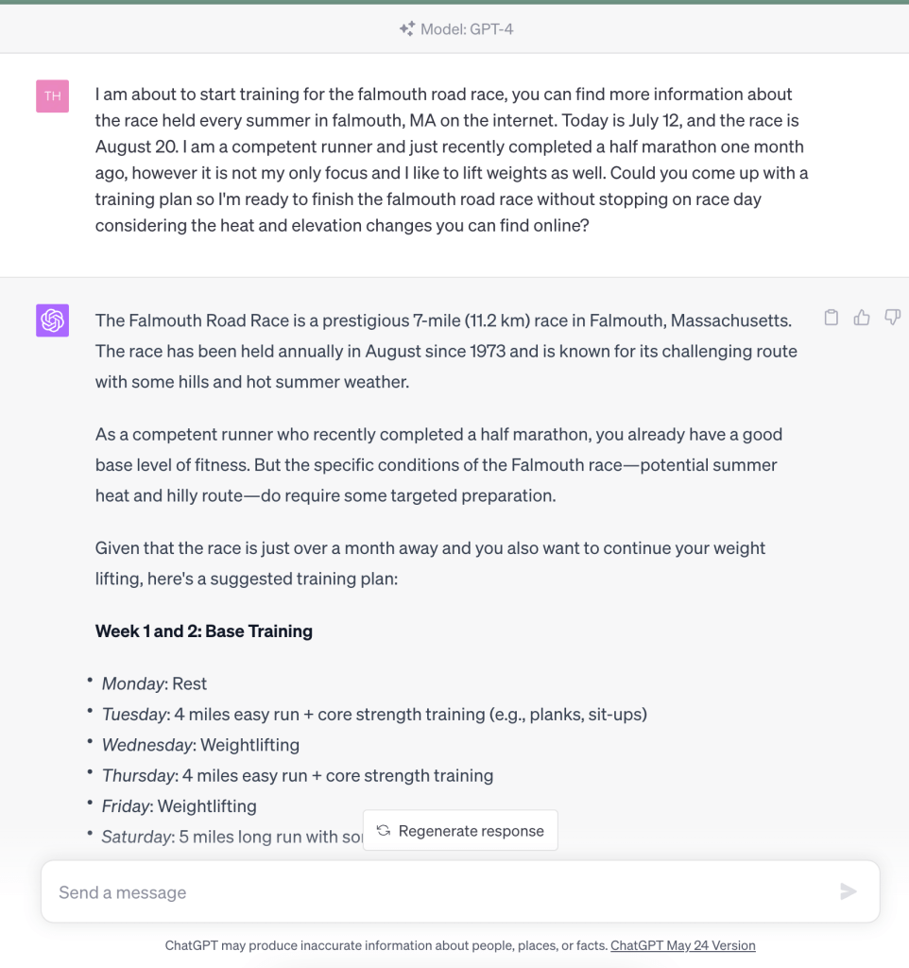
Task: Click the sparkle icon beside Model: GPT-4
Action: 406,29
